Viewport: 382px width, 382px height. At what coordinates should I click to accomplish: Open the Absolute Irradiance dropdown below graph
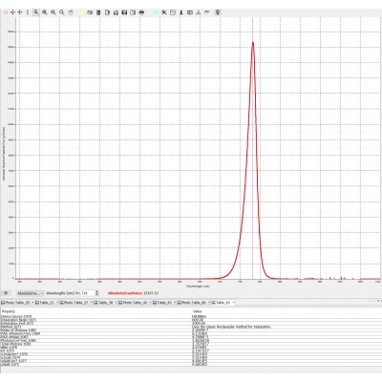(x=31, y=293)
